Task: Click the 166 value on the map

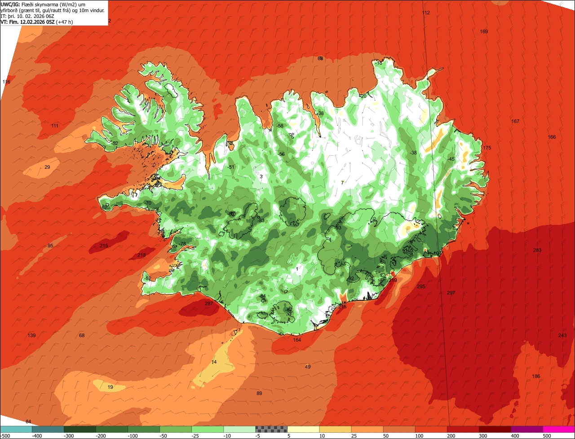Action: 552,137
